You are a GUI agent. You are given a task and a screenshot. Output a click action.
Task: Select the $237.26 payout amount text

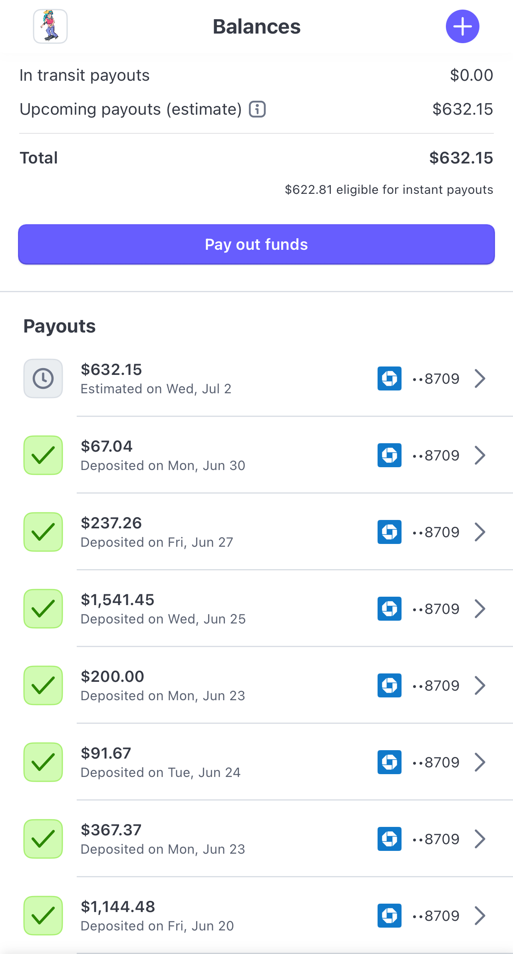click(x=111, y=523)
